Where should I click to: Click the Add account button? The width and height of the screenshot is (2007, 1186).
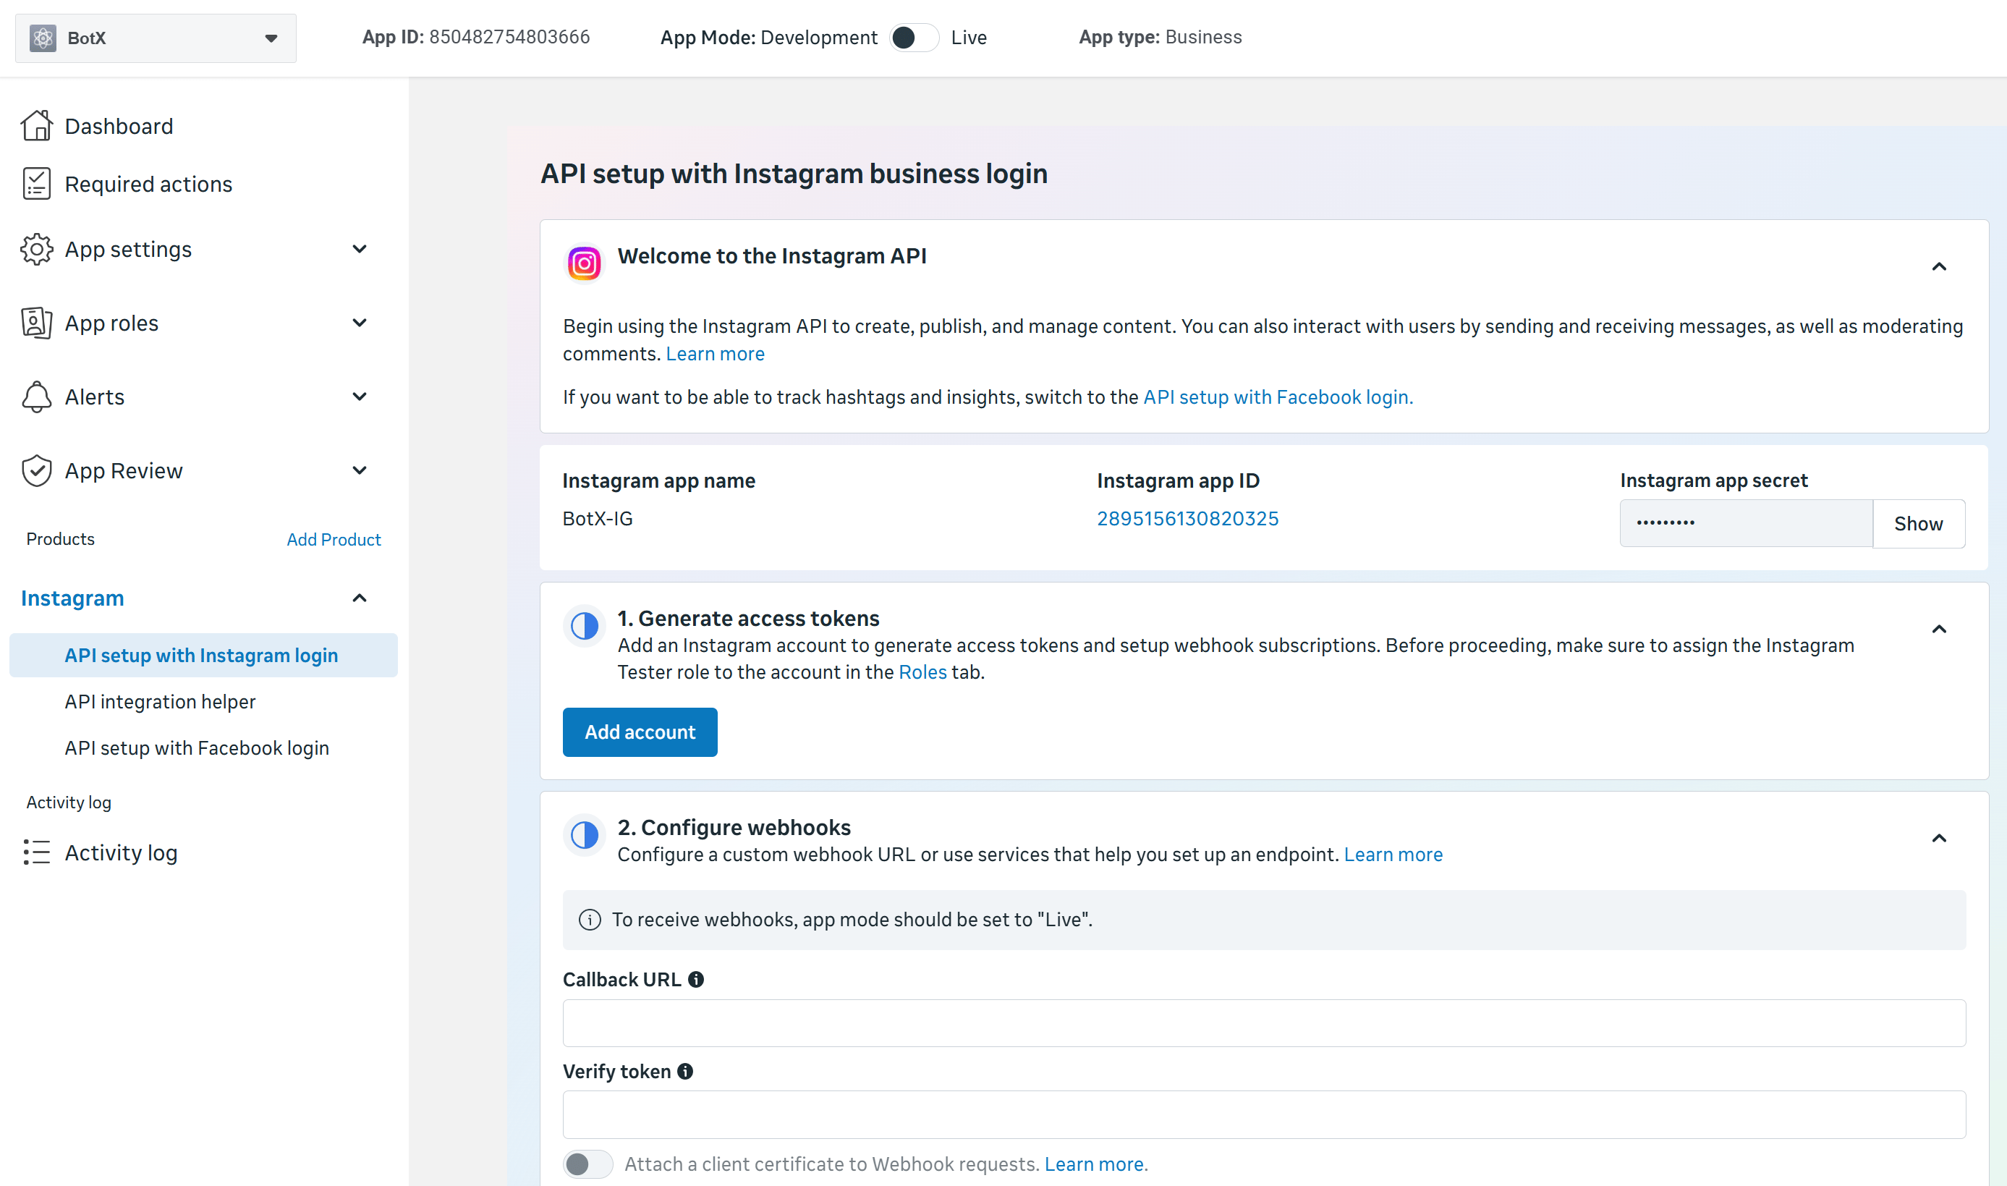[640, 732]
